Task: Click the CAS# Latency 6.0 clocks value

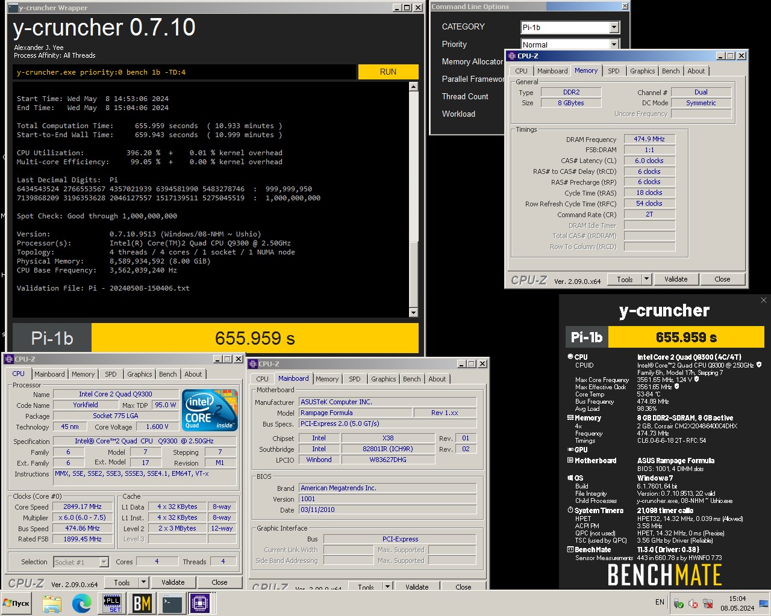Action: pos(649,161)
